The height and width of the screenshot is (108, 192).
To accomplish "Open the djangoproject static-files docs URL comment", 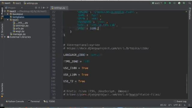I will [x=113, y=94].
